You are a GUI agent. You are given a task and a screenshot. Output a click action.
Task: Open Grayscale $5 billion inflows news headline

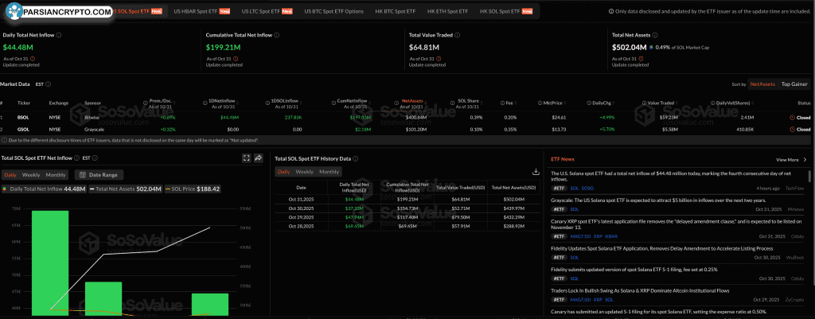[658, 200]
